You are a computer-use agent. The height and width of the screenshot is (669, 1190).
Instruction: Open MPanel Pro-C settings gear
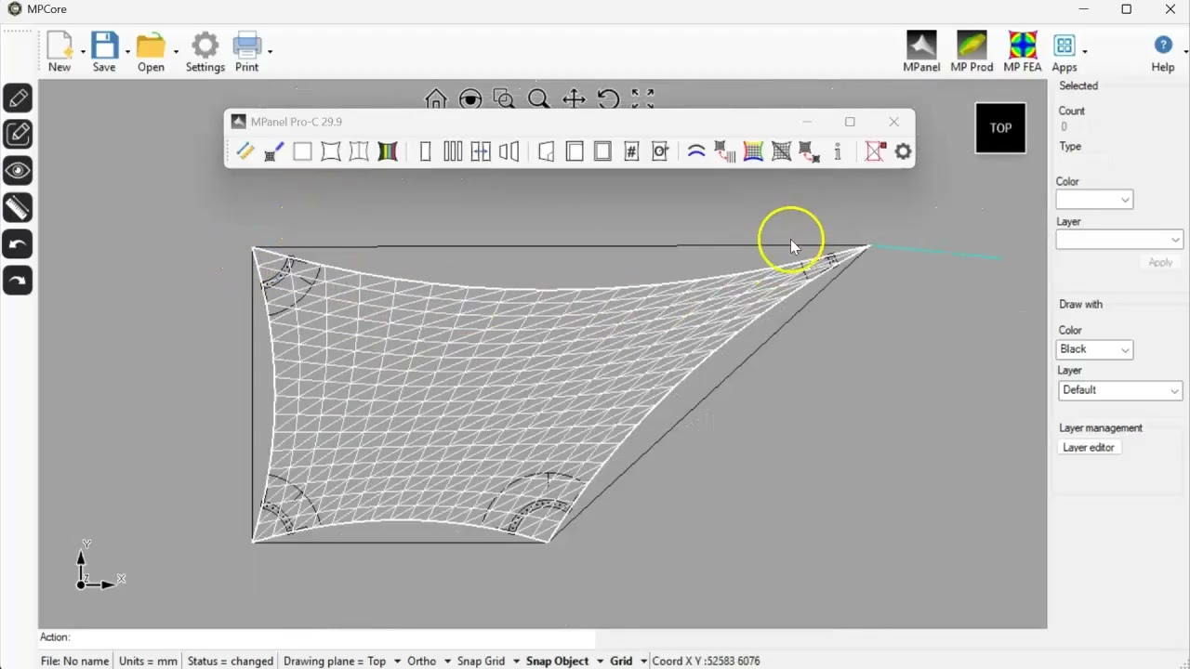(x=903, y=151)
